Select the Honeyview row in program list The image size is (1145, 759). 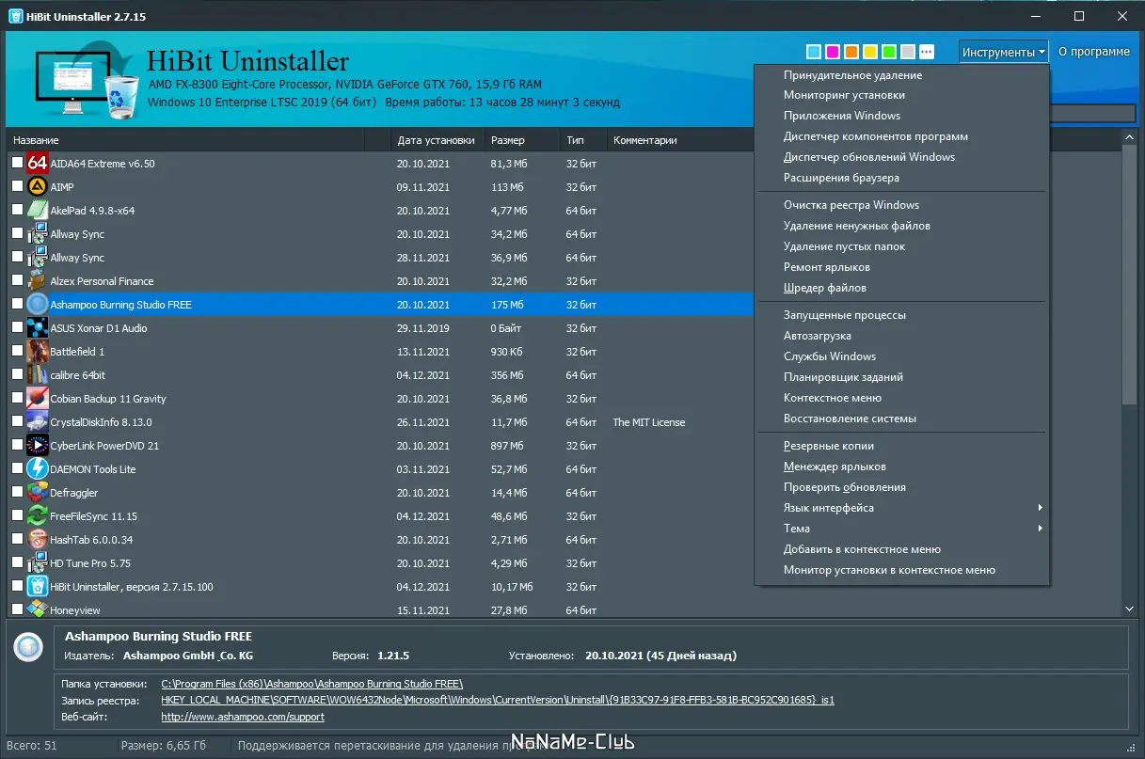coord(380,609)
